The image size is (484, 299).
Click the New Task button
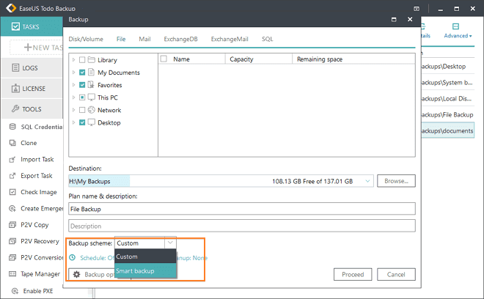coord(37,48)
